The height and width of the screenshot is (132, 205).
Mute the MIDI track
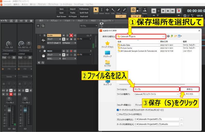pos(64,51)
